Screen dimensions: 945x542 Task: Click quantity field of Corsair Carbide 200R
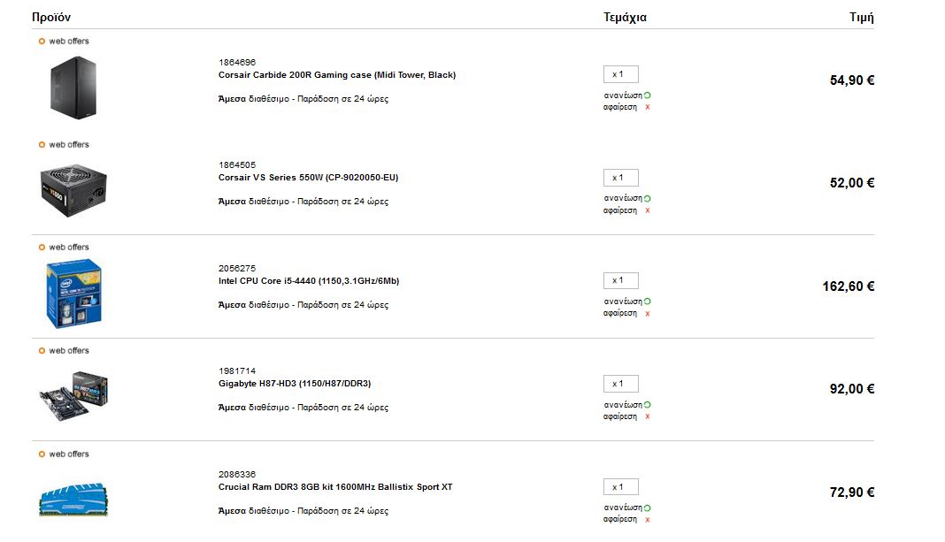tap(621, 74)
